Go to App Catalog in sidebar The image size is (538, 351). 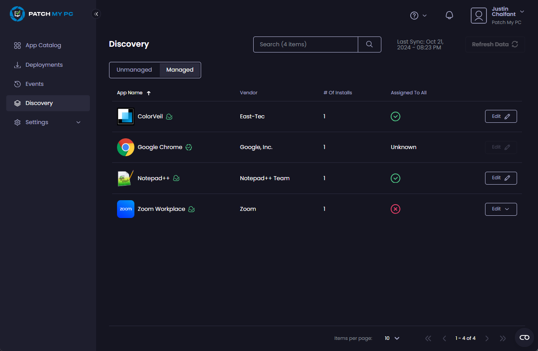click(x=43, y=45)
